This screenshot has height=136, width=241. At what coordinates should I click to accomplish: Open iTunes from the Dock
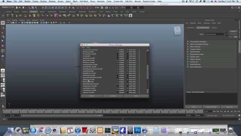pos(78,130)
